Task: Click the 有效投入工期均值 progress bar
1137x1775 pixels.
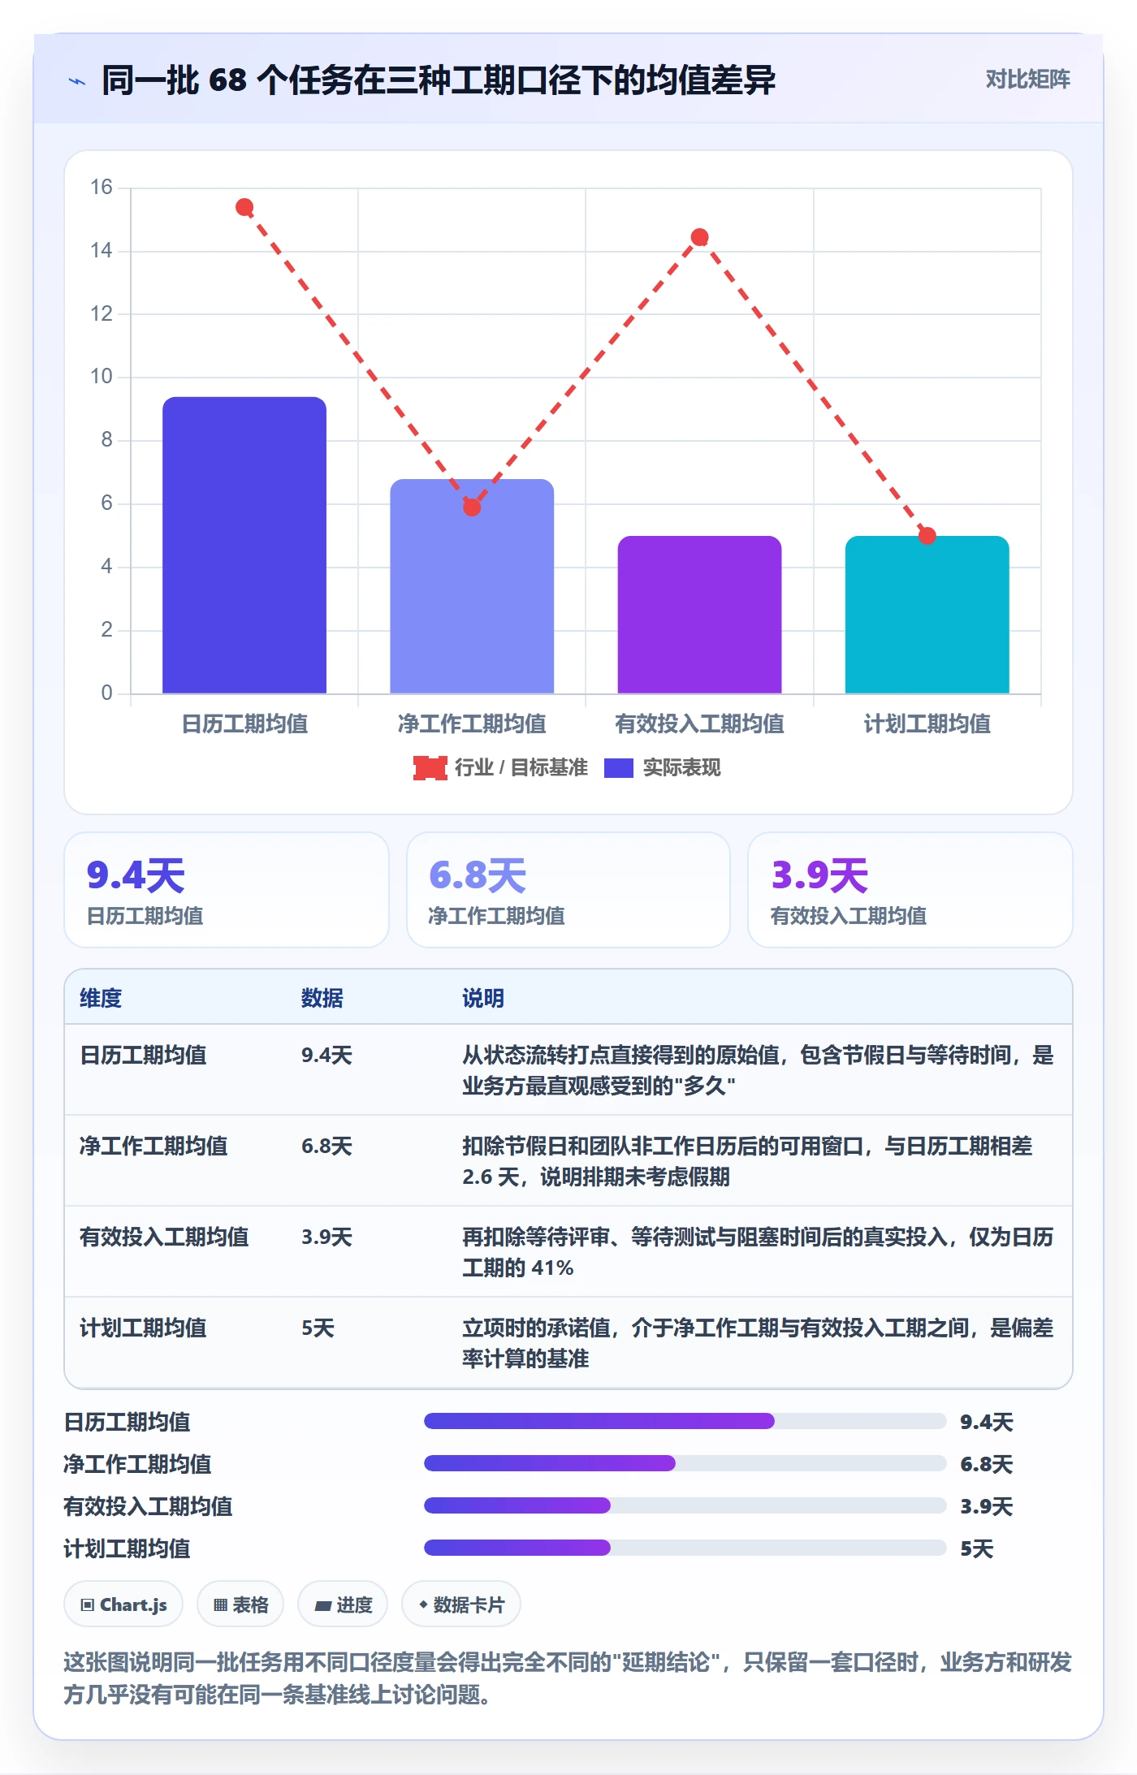Action: (685, 1505)
